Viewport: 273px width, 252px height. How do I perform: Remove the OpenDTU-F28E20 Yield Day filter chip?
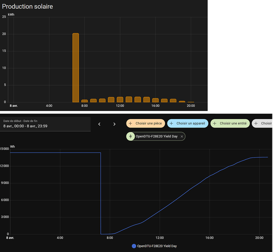click(182, 136)
